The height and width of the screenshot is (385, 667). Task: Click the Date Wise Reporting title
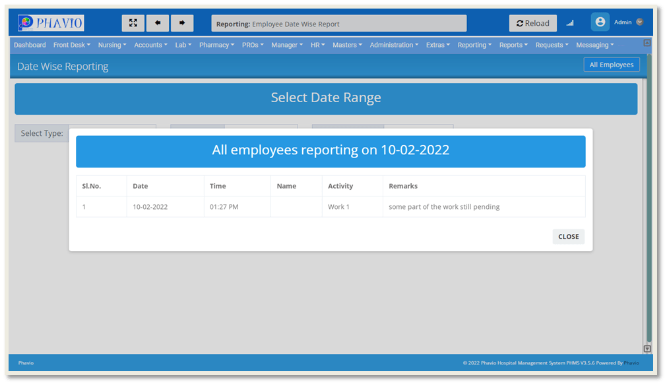(x=63, y=67)
